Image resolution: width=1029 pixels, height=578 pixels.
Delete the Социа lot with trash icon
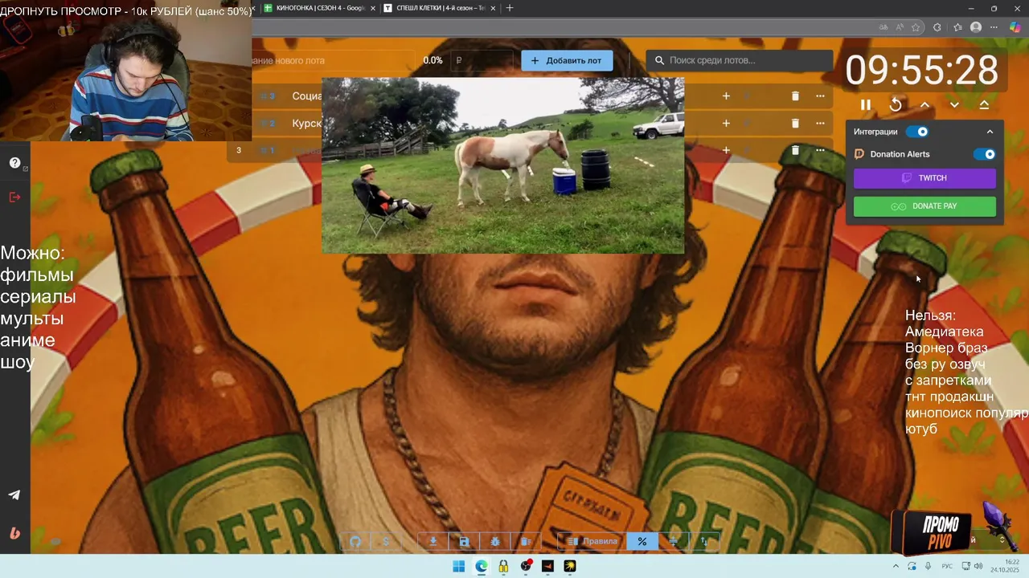[795, 96]
